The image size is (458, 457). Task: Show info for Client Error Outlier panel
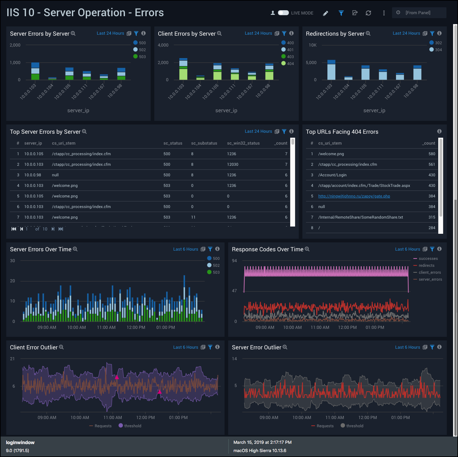coord(218,347)
